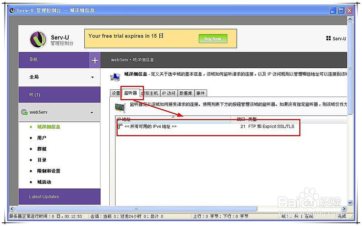
Task: Click the webServ • 域详细信息 breadcrumb
Action: pyautogui.click(x=132, y=60)
